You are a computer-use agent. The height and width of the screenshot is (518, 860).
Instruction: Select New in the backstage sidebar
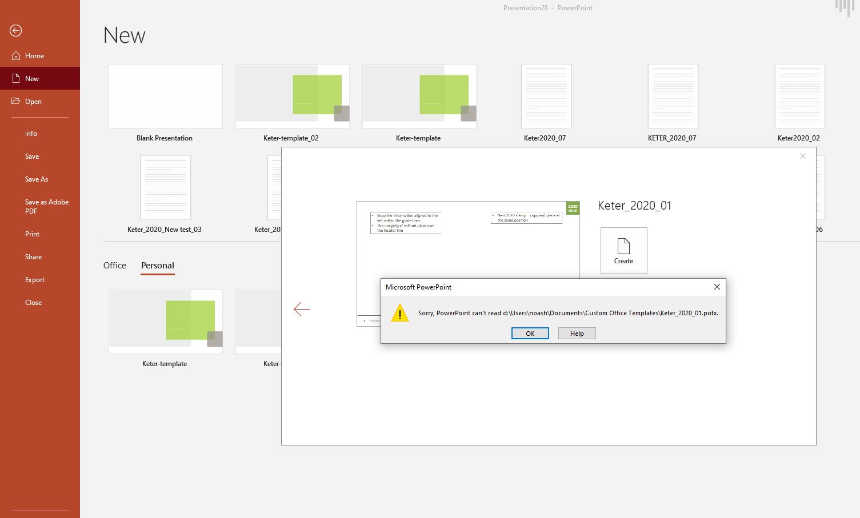point(40,79)
